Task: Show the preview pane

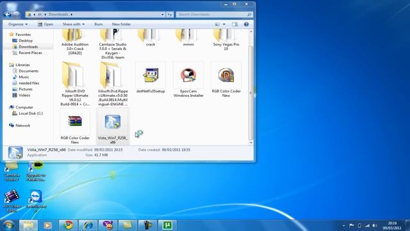Action: pos(234,24)
